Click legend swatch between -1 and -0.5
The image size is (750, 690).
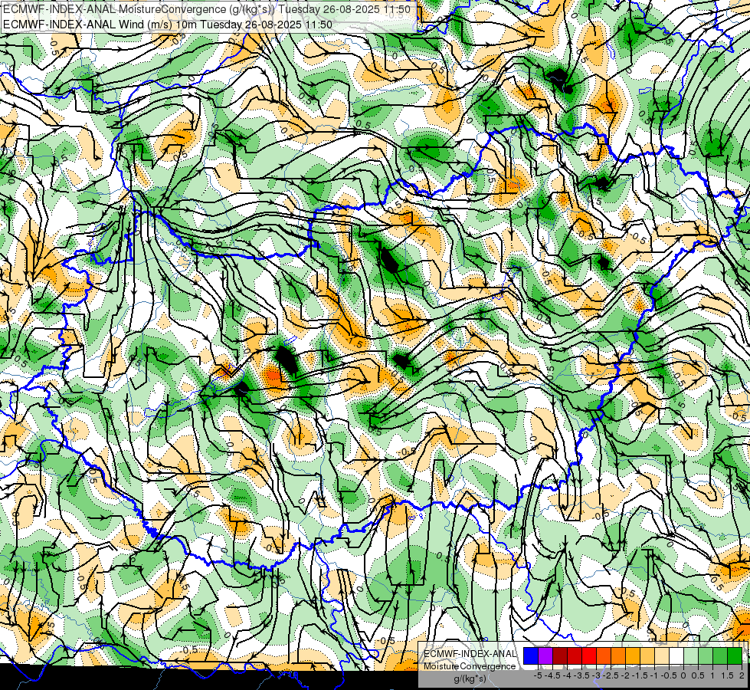coord(662,655)
